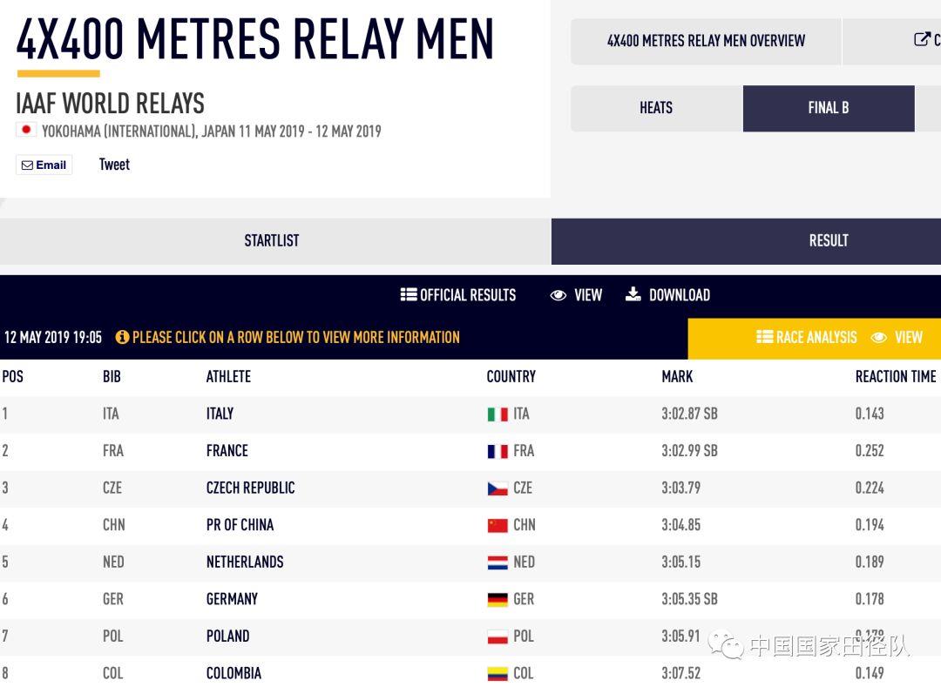941x687 pixels.
Task: Expand the Germany result row
Action: point(470,599)
